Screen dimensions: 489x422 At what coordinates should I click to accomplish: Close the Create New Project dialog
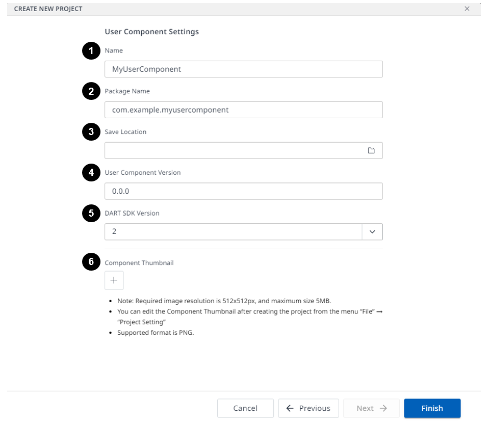pos(467,9)
